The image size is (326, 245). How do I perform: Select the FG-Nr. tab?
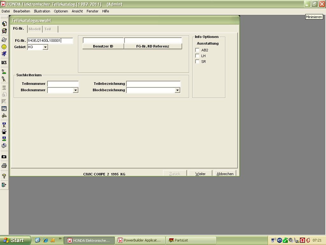[x=18, y=28]
